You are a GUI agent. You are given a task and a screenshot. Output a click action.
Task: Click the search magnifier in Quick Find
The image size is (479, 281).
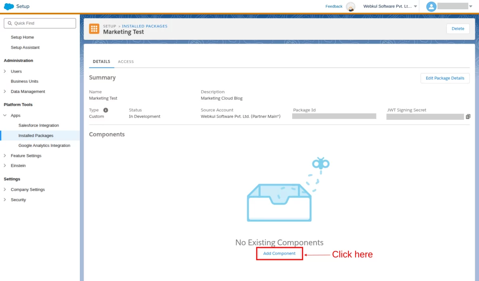[x=10, y=23]
